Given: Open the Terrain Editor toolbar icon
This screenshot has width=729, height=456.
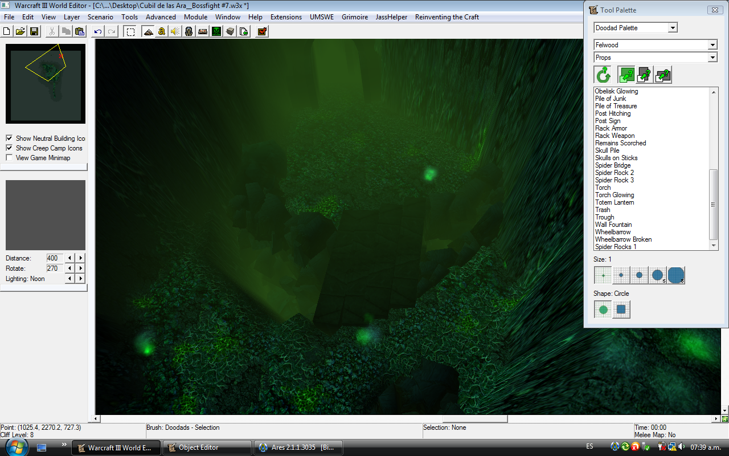Looking at the screenshot, I should coord(148,31).
